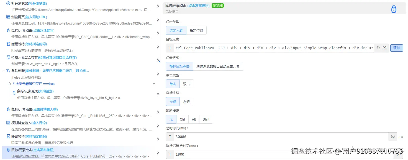Choose 模拟鼠标点击 click method

(179, 66)
